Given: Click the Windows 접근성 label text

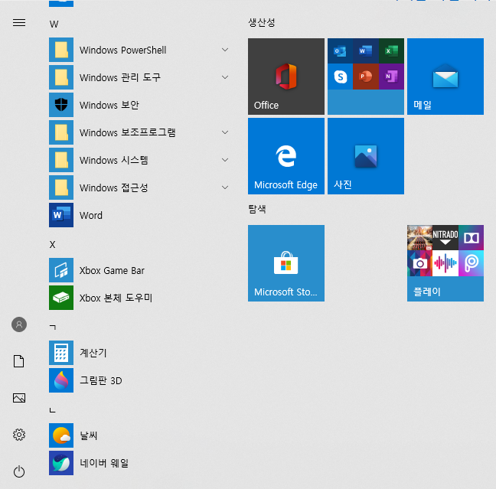Looking at the screenshot, I should (x=114, y=187).
